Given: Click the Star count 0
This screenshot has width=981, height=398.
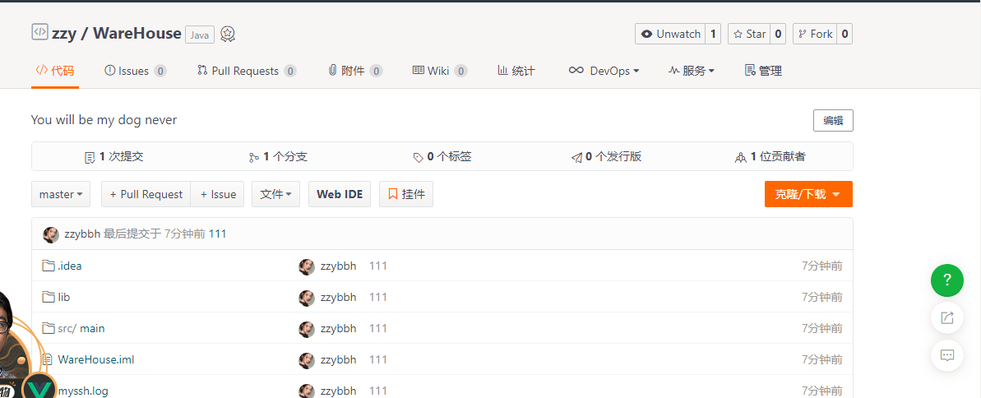Looking at the screenshot, I should tap(778, 34).
